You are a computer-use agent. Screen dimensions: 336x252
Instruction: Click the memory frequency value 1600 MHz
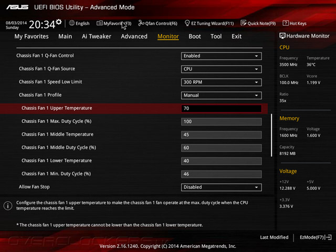(288, 135)
